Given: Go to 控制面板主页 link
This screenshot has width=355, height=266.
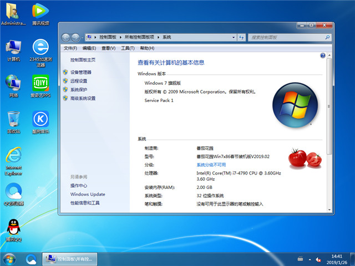Looking at the screenshot, I should [83, 60].
